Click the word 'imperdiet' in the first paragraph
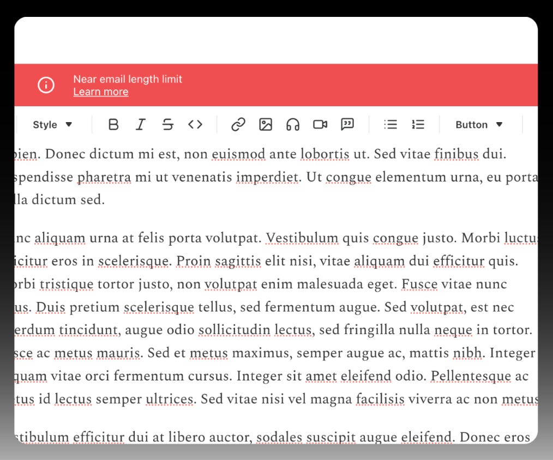The image size is (553, 460). click(267, 177)
